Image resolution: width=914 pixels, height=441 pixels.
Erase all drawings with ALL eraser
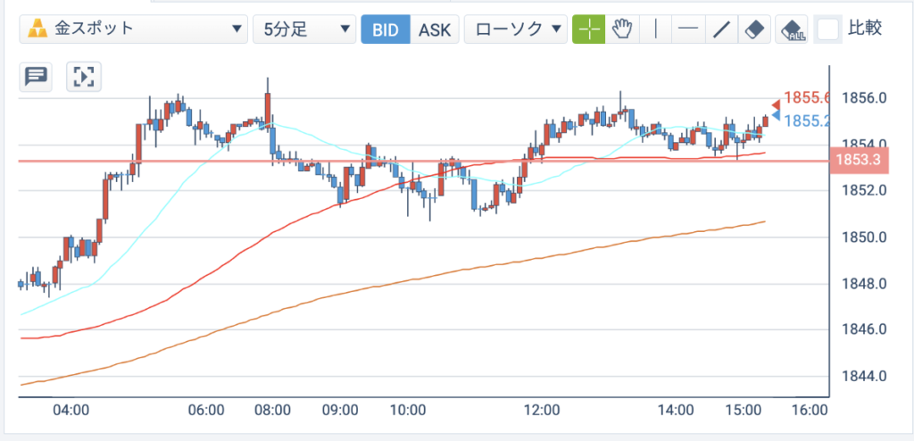coord(792,29)
